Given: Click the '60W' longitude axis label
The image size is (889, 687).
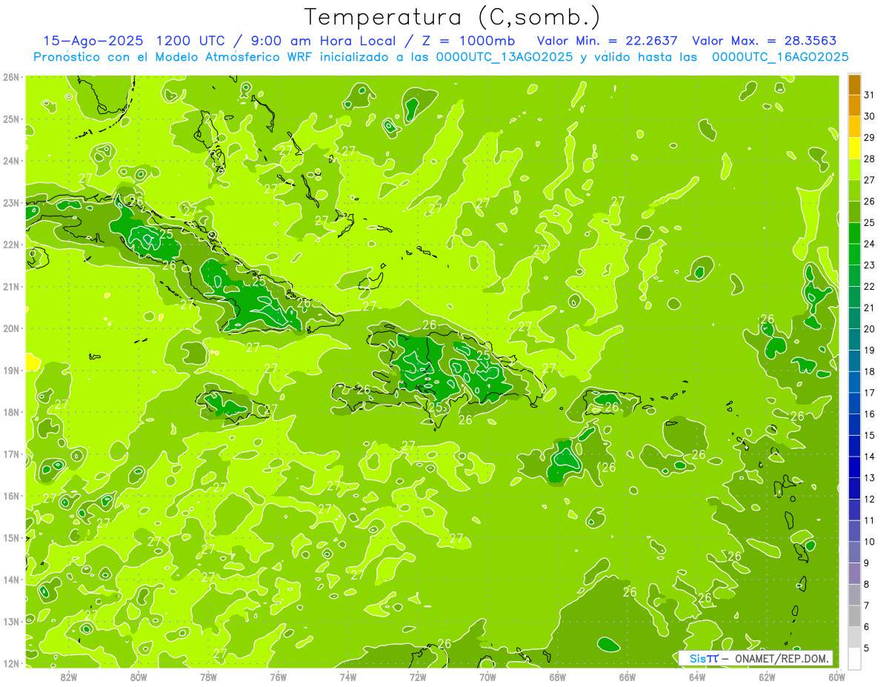Looking at the screenshot, I should click(x=837, y=677).
